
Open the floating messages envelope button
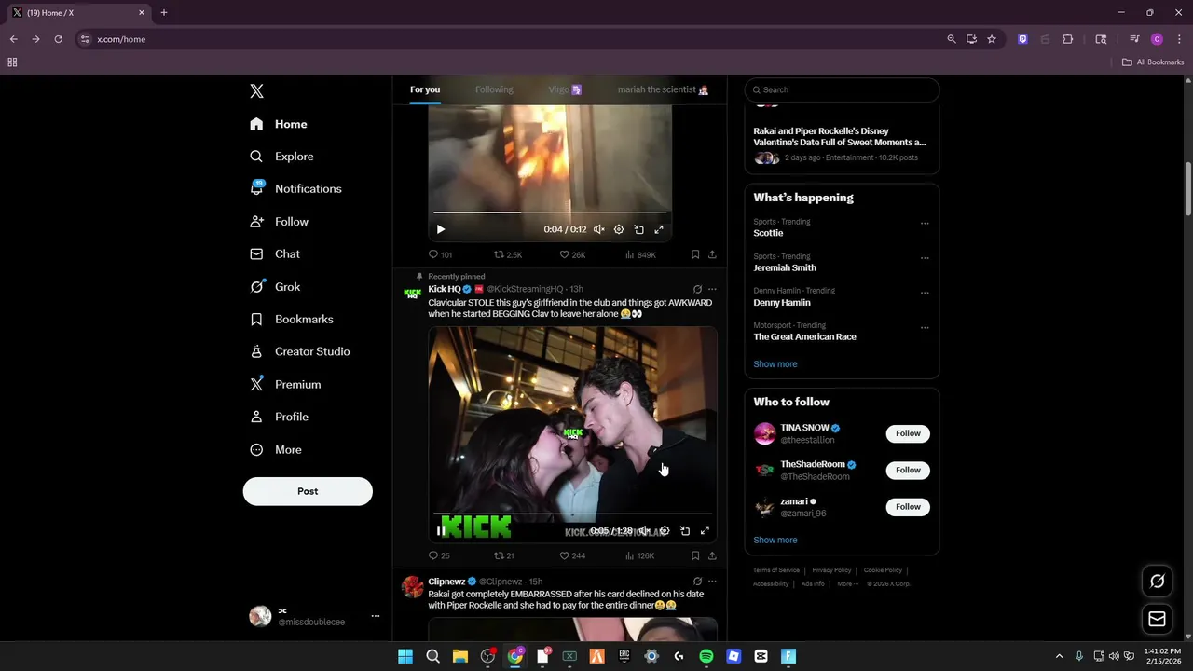(1157, 619)
